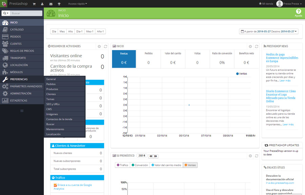Collapse sidebar with the hamburger toggle
Viewport: 305px width, 195px height.
tap(22, 111)
